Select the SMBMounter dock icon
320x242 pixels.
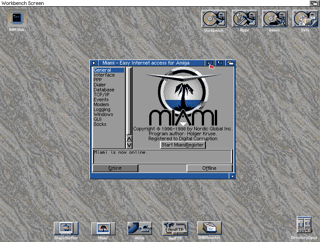tap(209, 228)
